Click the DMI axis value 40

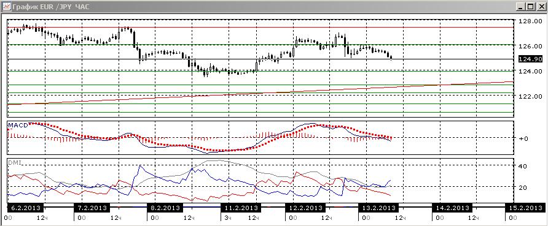coord(523,166)
